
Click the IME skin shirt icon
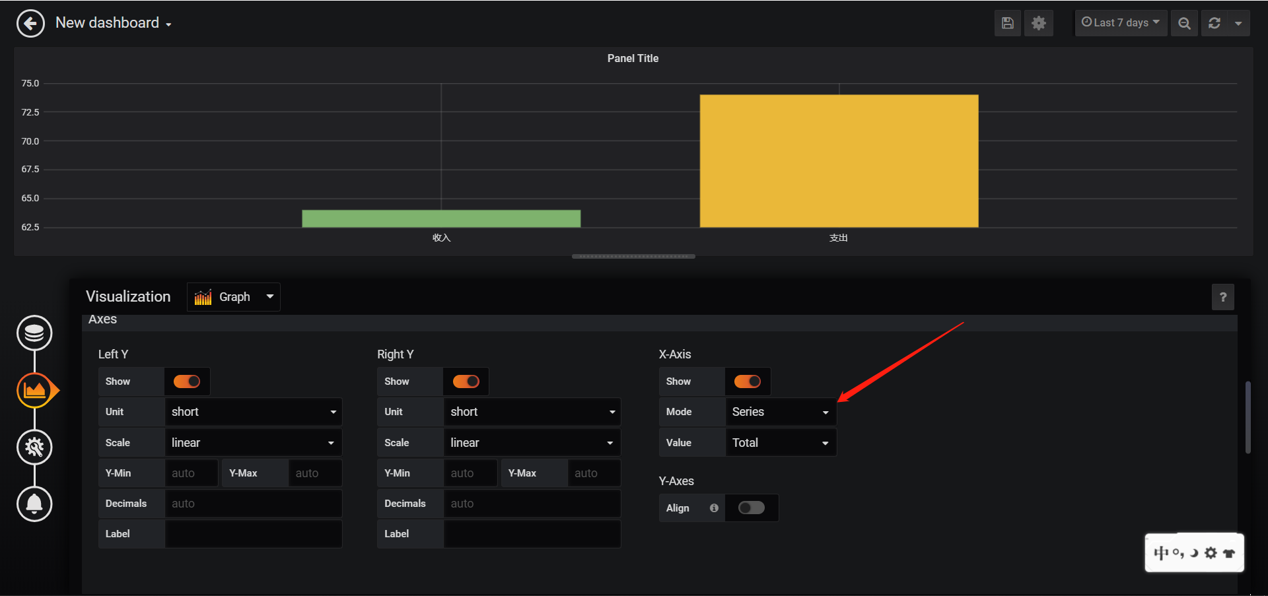[x=1229, y=553]
